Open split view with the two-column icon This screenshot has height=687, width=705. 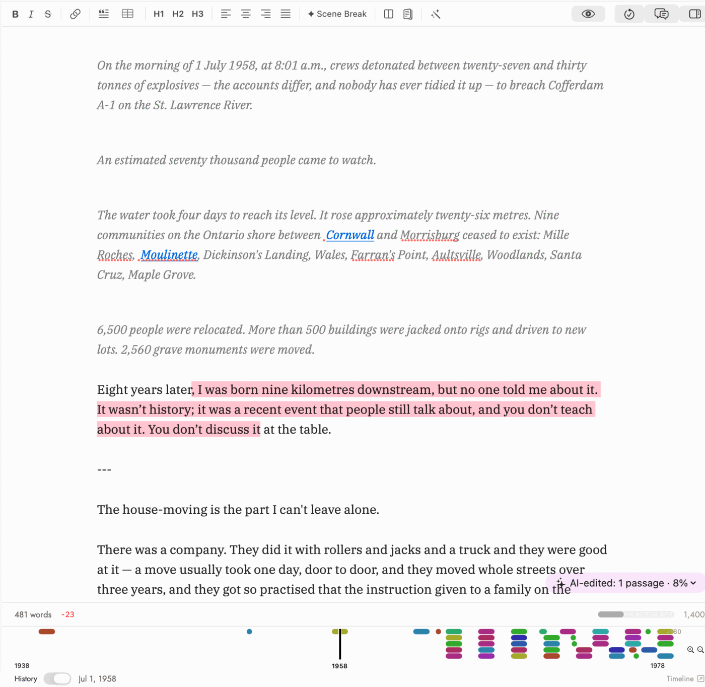coord(388,14)
